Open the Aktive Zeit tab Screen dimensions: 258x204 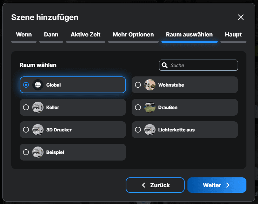click(85, 35)
